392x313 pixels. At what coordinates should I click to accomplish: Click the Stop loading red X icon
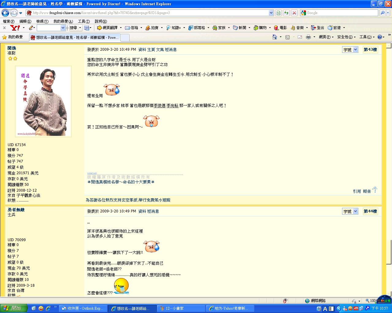294,13
